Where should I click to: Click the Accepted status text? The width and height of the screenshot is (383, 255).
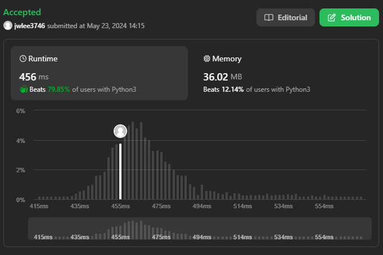pyautogui.click(x=22, y=12)
